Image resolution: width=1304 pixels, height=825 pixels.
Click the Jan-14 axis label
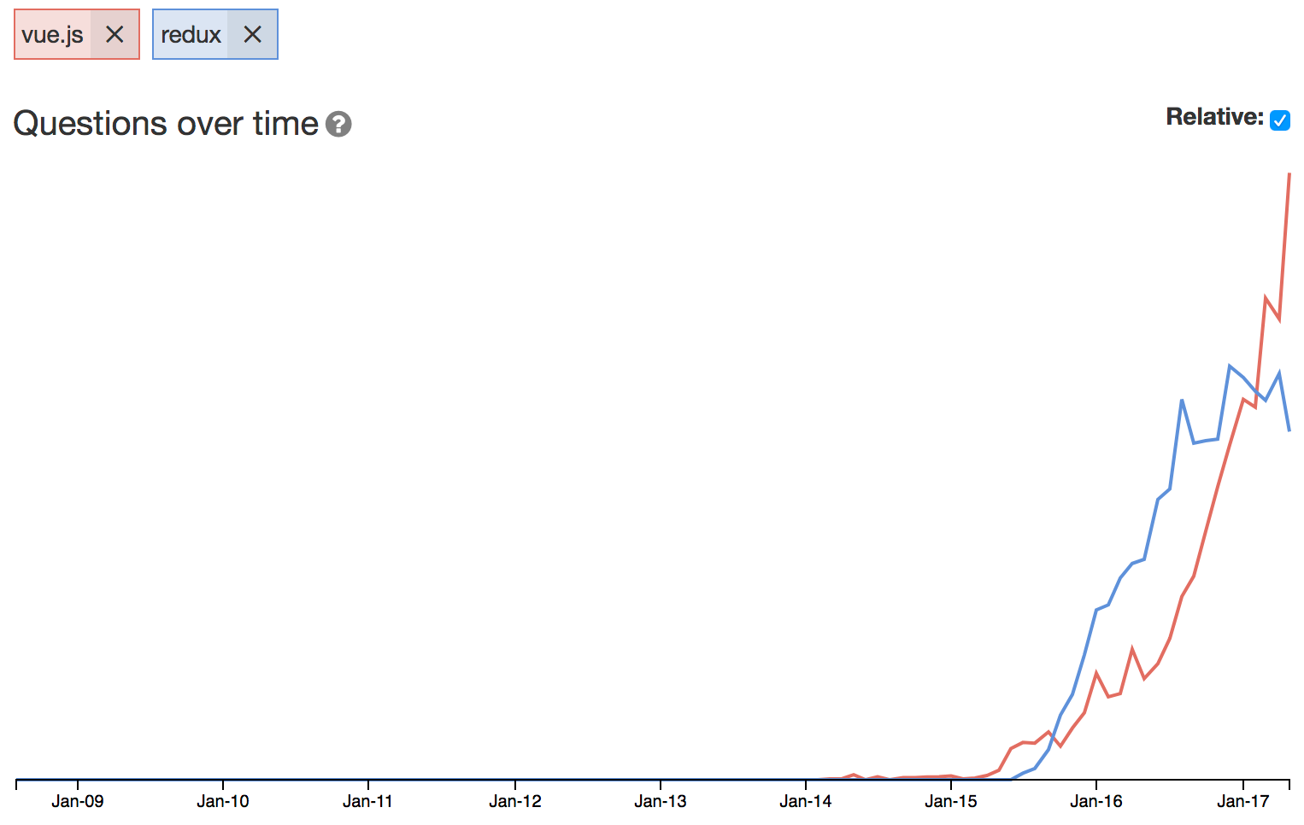[x=806, y=801]
